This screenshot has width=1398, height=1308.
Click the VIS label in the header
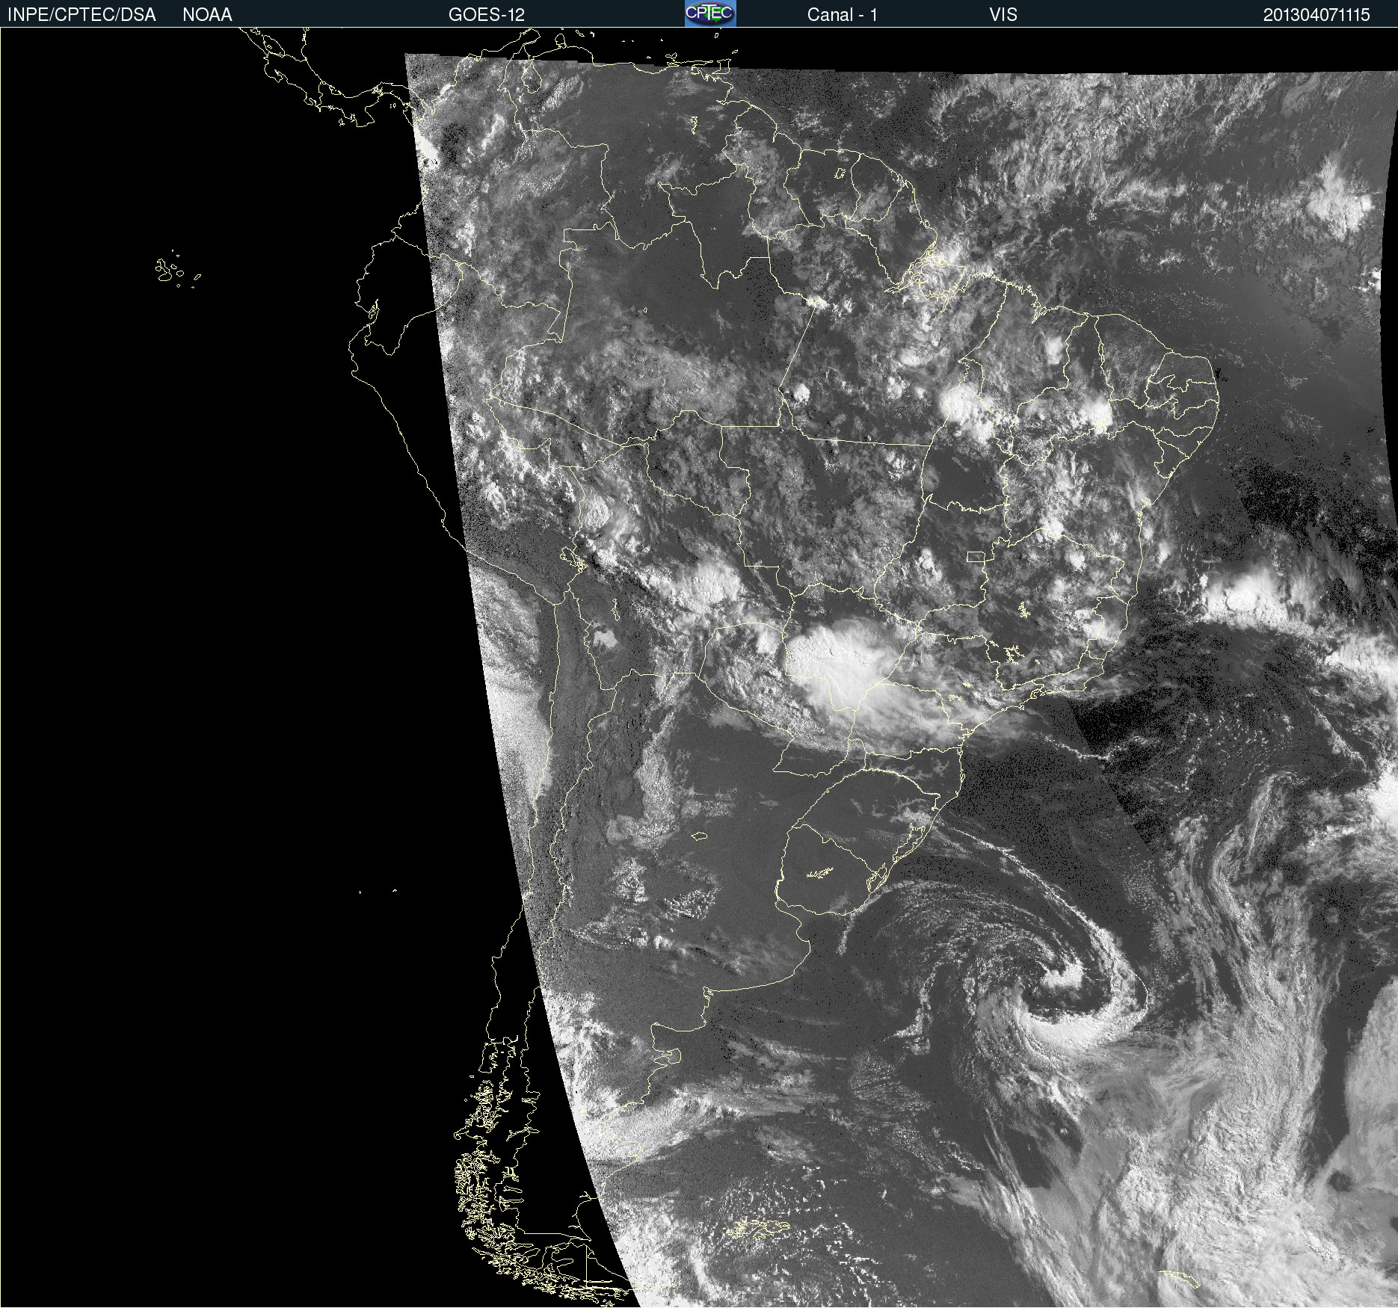pyautogui.click(x=1003, y=15)
